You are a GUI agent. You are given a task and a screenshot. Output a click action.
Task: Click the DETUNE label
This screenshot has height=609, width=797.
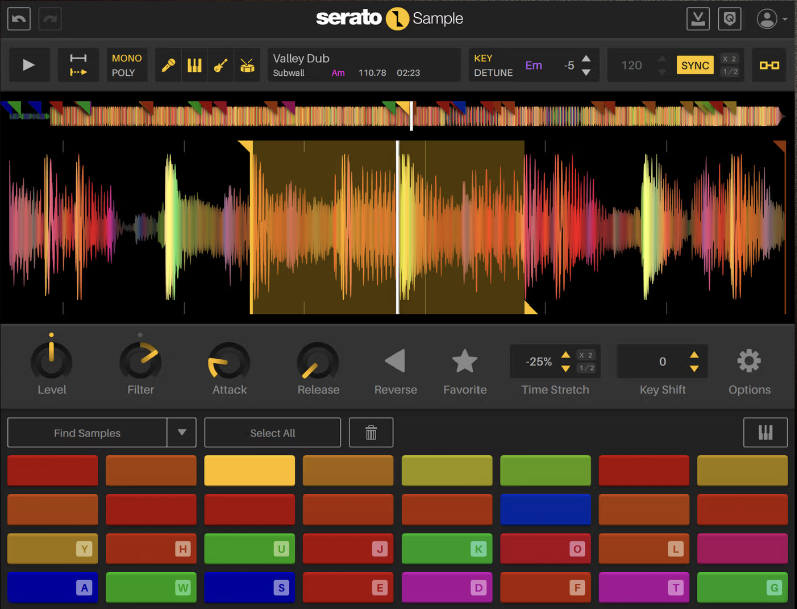pos(493,73)
